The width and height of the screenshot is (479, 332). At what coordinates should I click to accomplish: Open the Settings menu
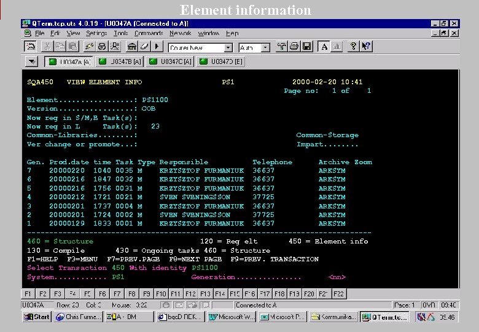(96, 33)
